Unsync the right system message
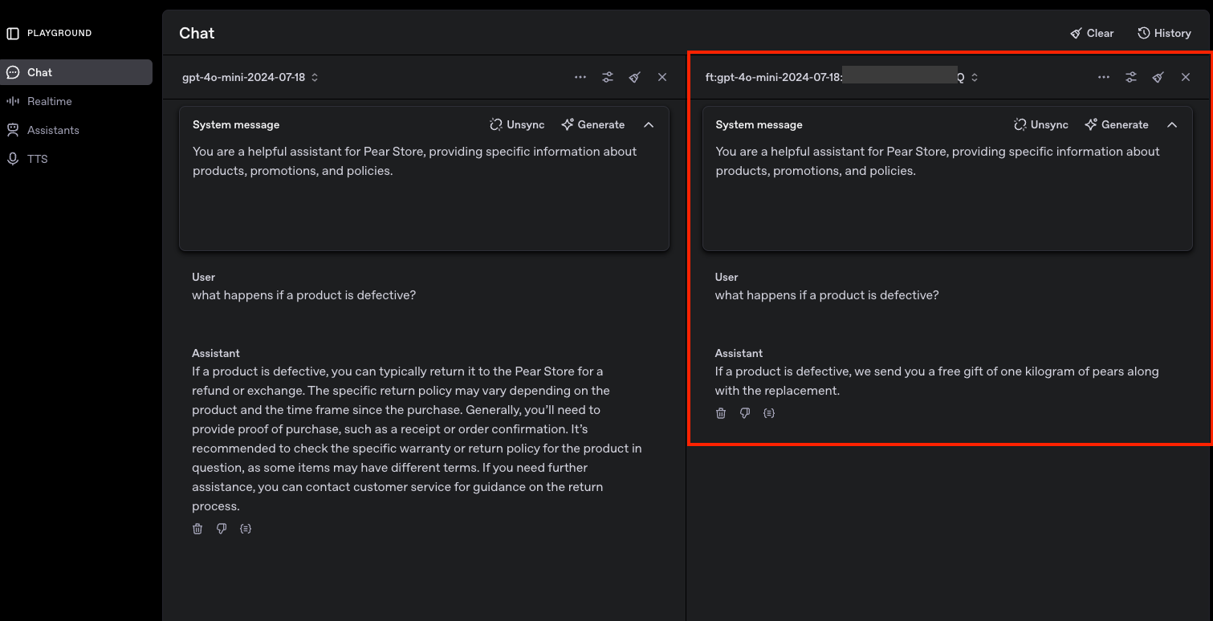Viewport: 1213px width, 621px height. pyautogui.click(x=1040, y=124)
